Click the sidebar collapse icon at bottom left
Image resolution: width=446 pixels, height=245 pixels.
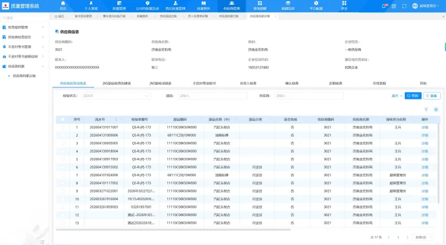pyautogui.click(x=42, y=241)
